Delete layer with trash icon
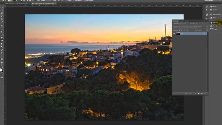This screenshot has height=125, width=222. (205, 93)
